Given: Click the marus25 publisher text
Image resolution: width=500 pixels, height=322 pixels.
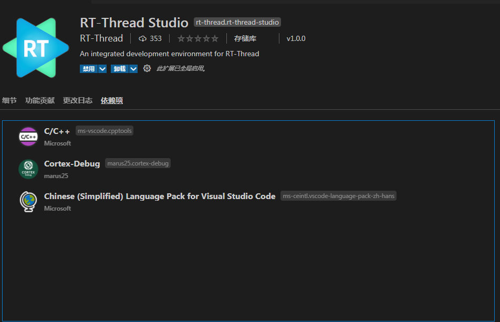Looking at the screenshot, I should tap(56, 175).
